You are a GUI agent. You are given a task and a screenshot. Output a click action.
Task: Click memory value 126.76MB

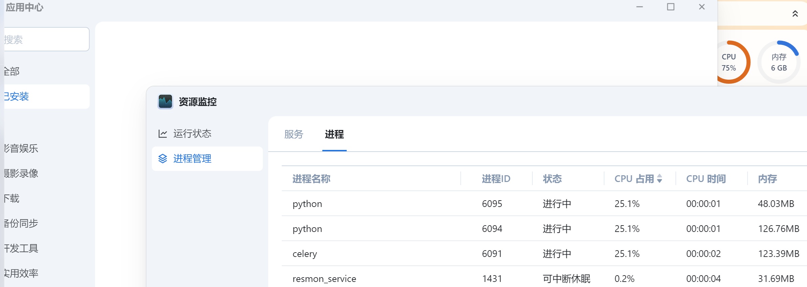[779, 229]
